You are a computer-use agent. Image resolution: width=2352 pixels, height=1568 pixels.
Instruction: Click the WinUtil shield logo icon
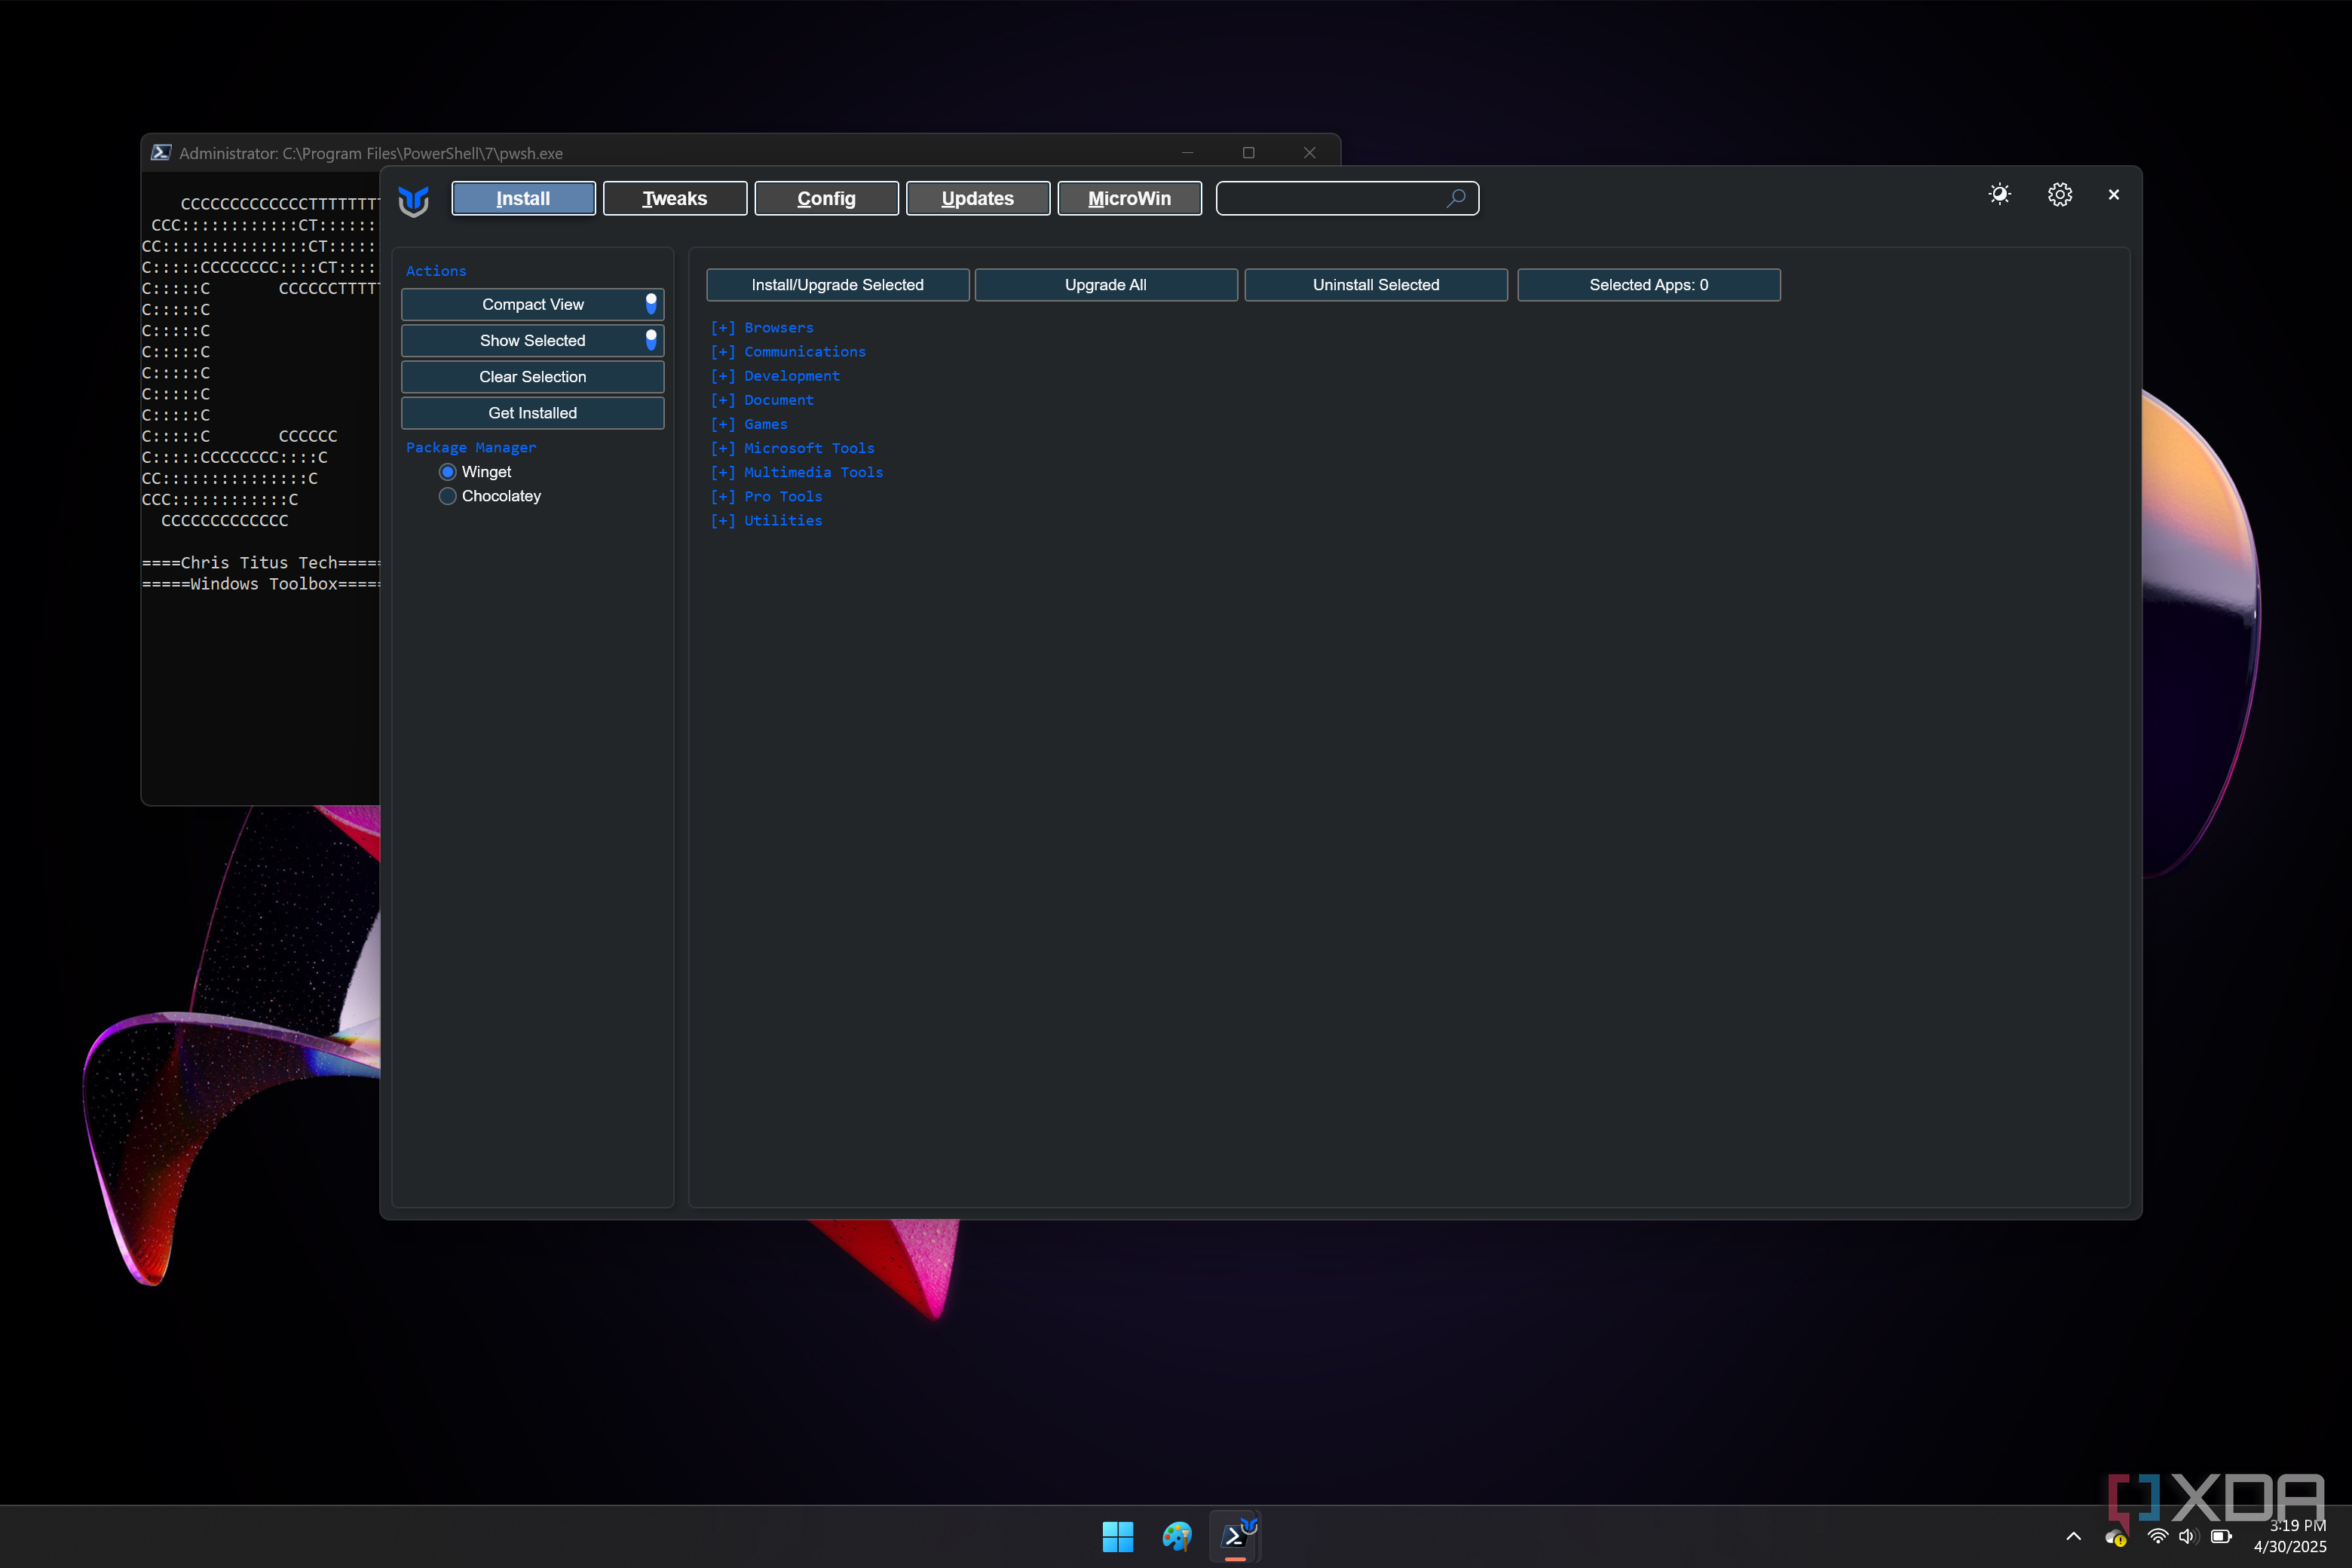pyautogui.click(x=413, y=200)
